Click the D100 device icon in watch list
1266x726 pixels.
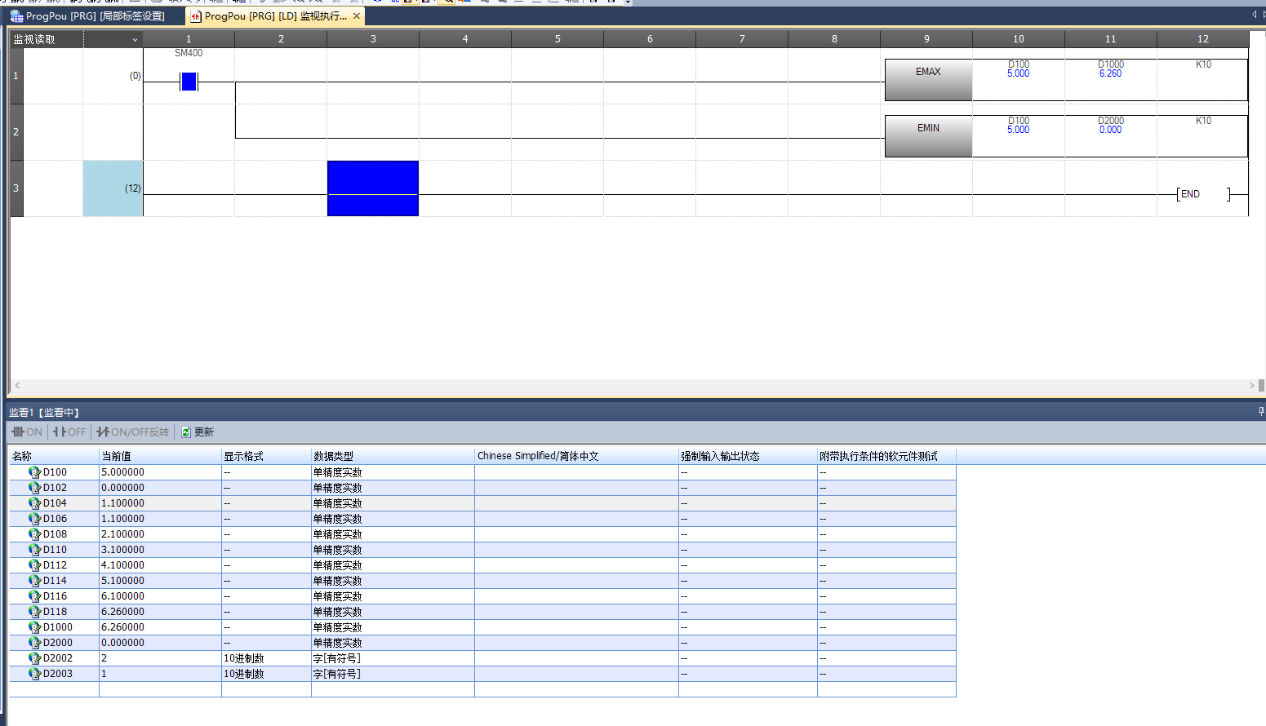click(34, 472)
